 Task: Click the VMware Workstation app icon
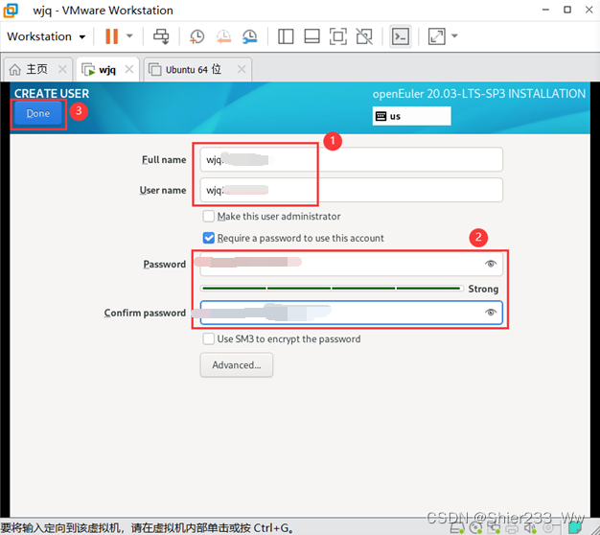coord(11,11)
